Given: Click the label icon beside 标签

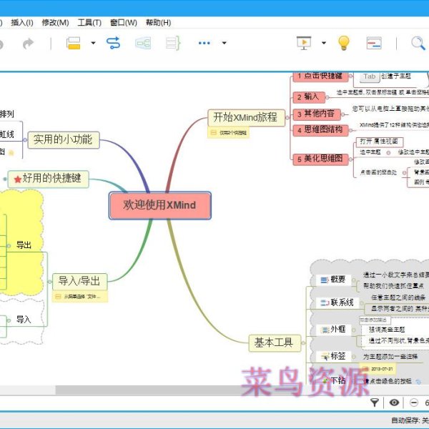Looking at the screenshot, I should 325,357.
